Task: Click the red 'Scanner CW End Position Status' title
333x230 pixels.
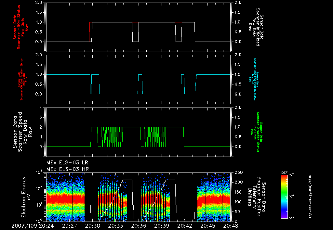Action: pyautogui.click(x=22, y=79)
